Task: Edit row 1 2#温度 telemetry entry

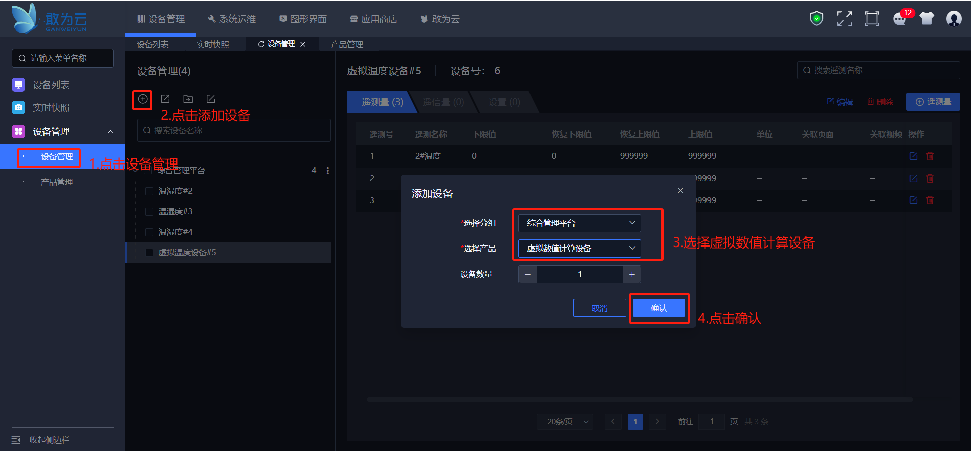Action: (x=913, y=156)
